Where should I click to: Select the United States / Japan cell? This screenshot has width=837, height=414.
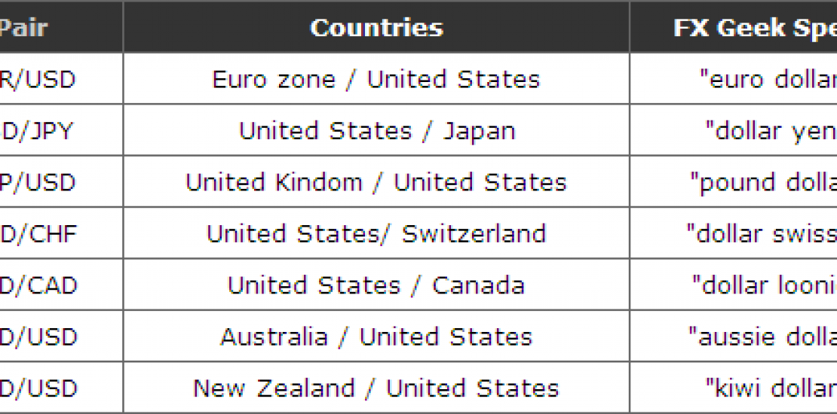[376, 131]
